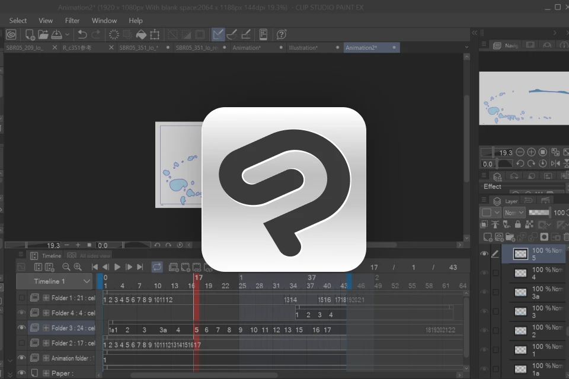Open the document tab list chevron
569x379 pixels.
[x=466, y=47]
